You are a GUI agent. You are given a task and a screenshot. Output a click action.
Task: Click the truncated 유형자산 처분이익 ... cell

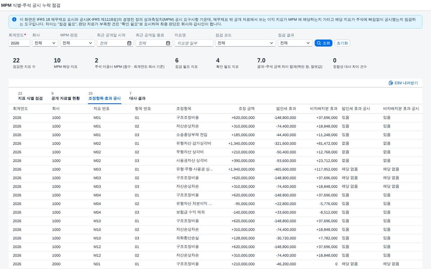(194, 204)
